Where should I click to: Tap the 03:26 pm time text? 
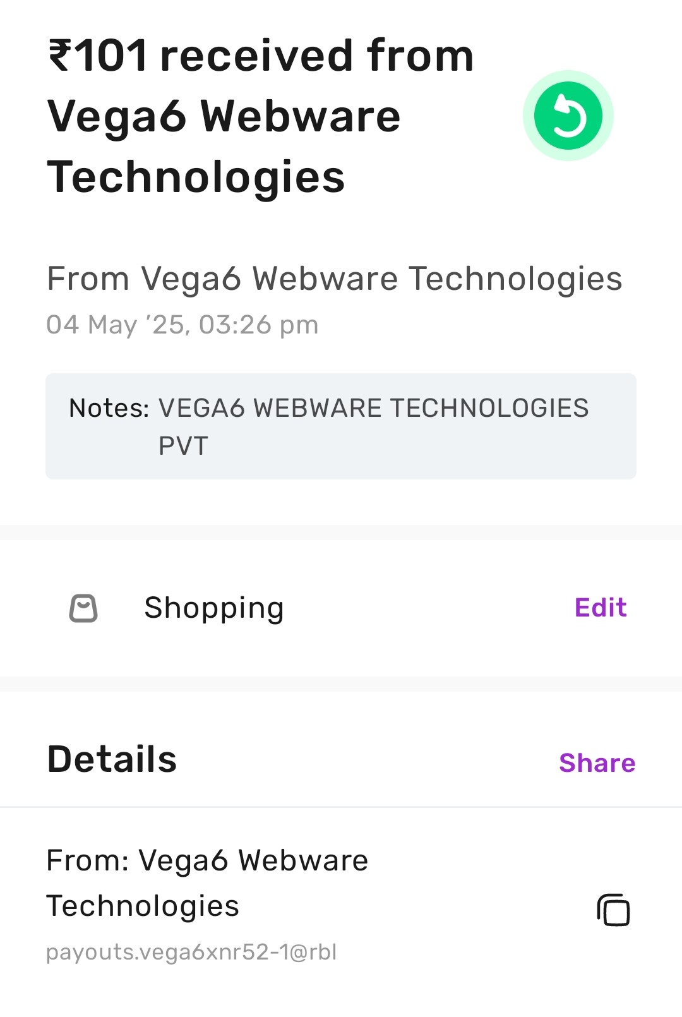point(258,325)
